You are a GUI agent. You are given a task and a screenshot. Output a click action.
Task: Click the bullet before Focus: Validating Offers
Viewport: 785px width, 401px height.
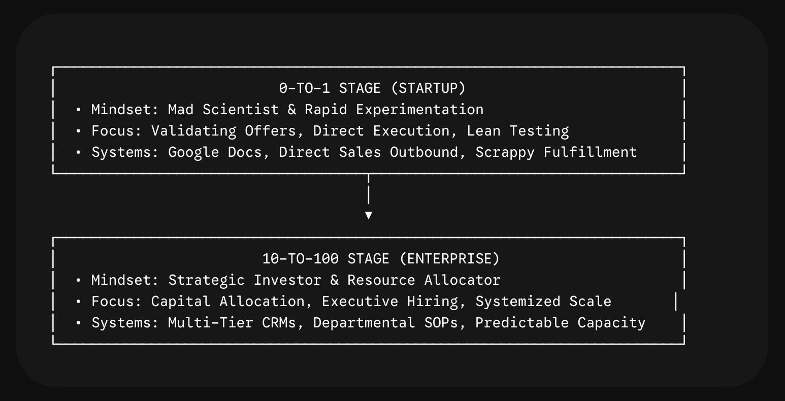pos(78,131)
